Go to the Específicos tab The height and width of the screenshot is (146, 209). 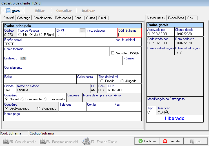point(176,18)
